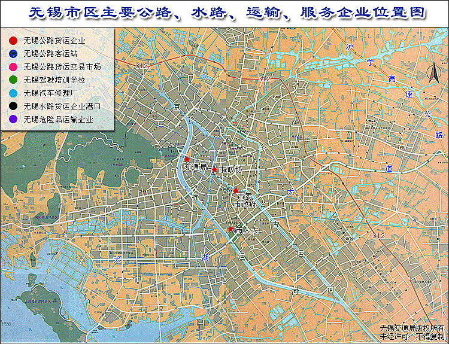This screenshot has height=344, width=449.
Task: Click the red star marker for 交通局
Action: click(187, 159)
